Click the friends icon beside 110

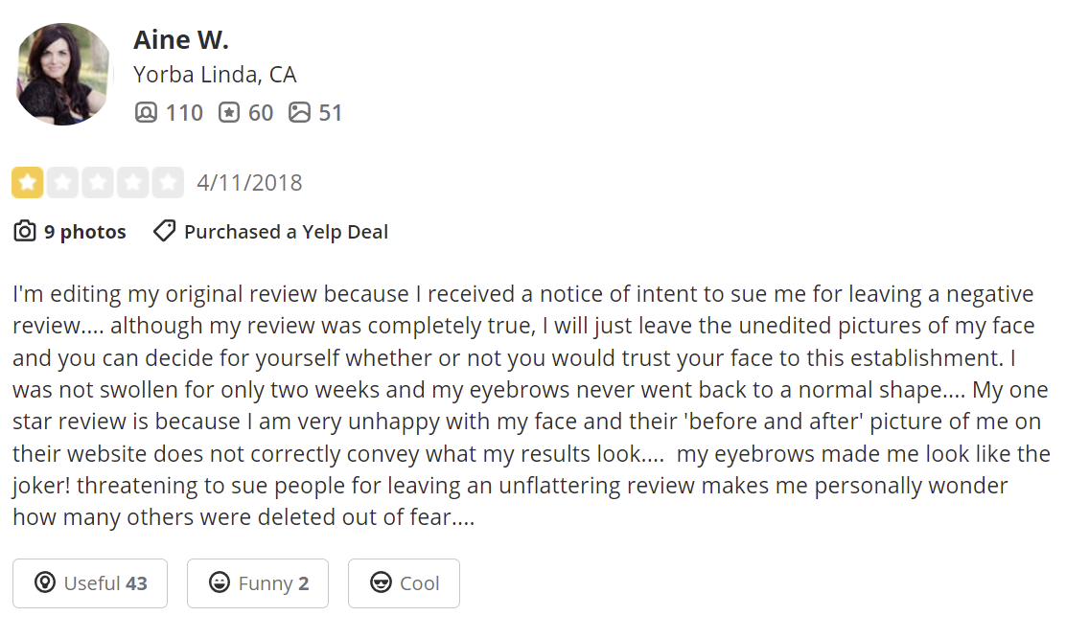point(145,113)
